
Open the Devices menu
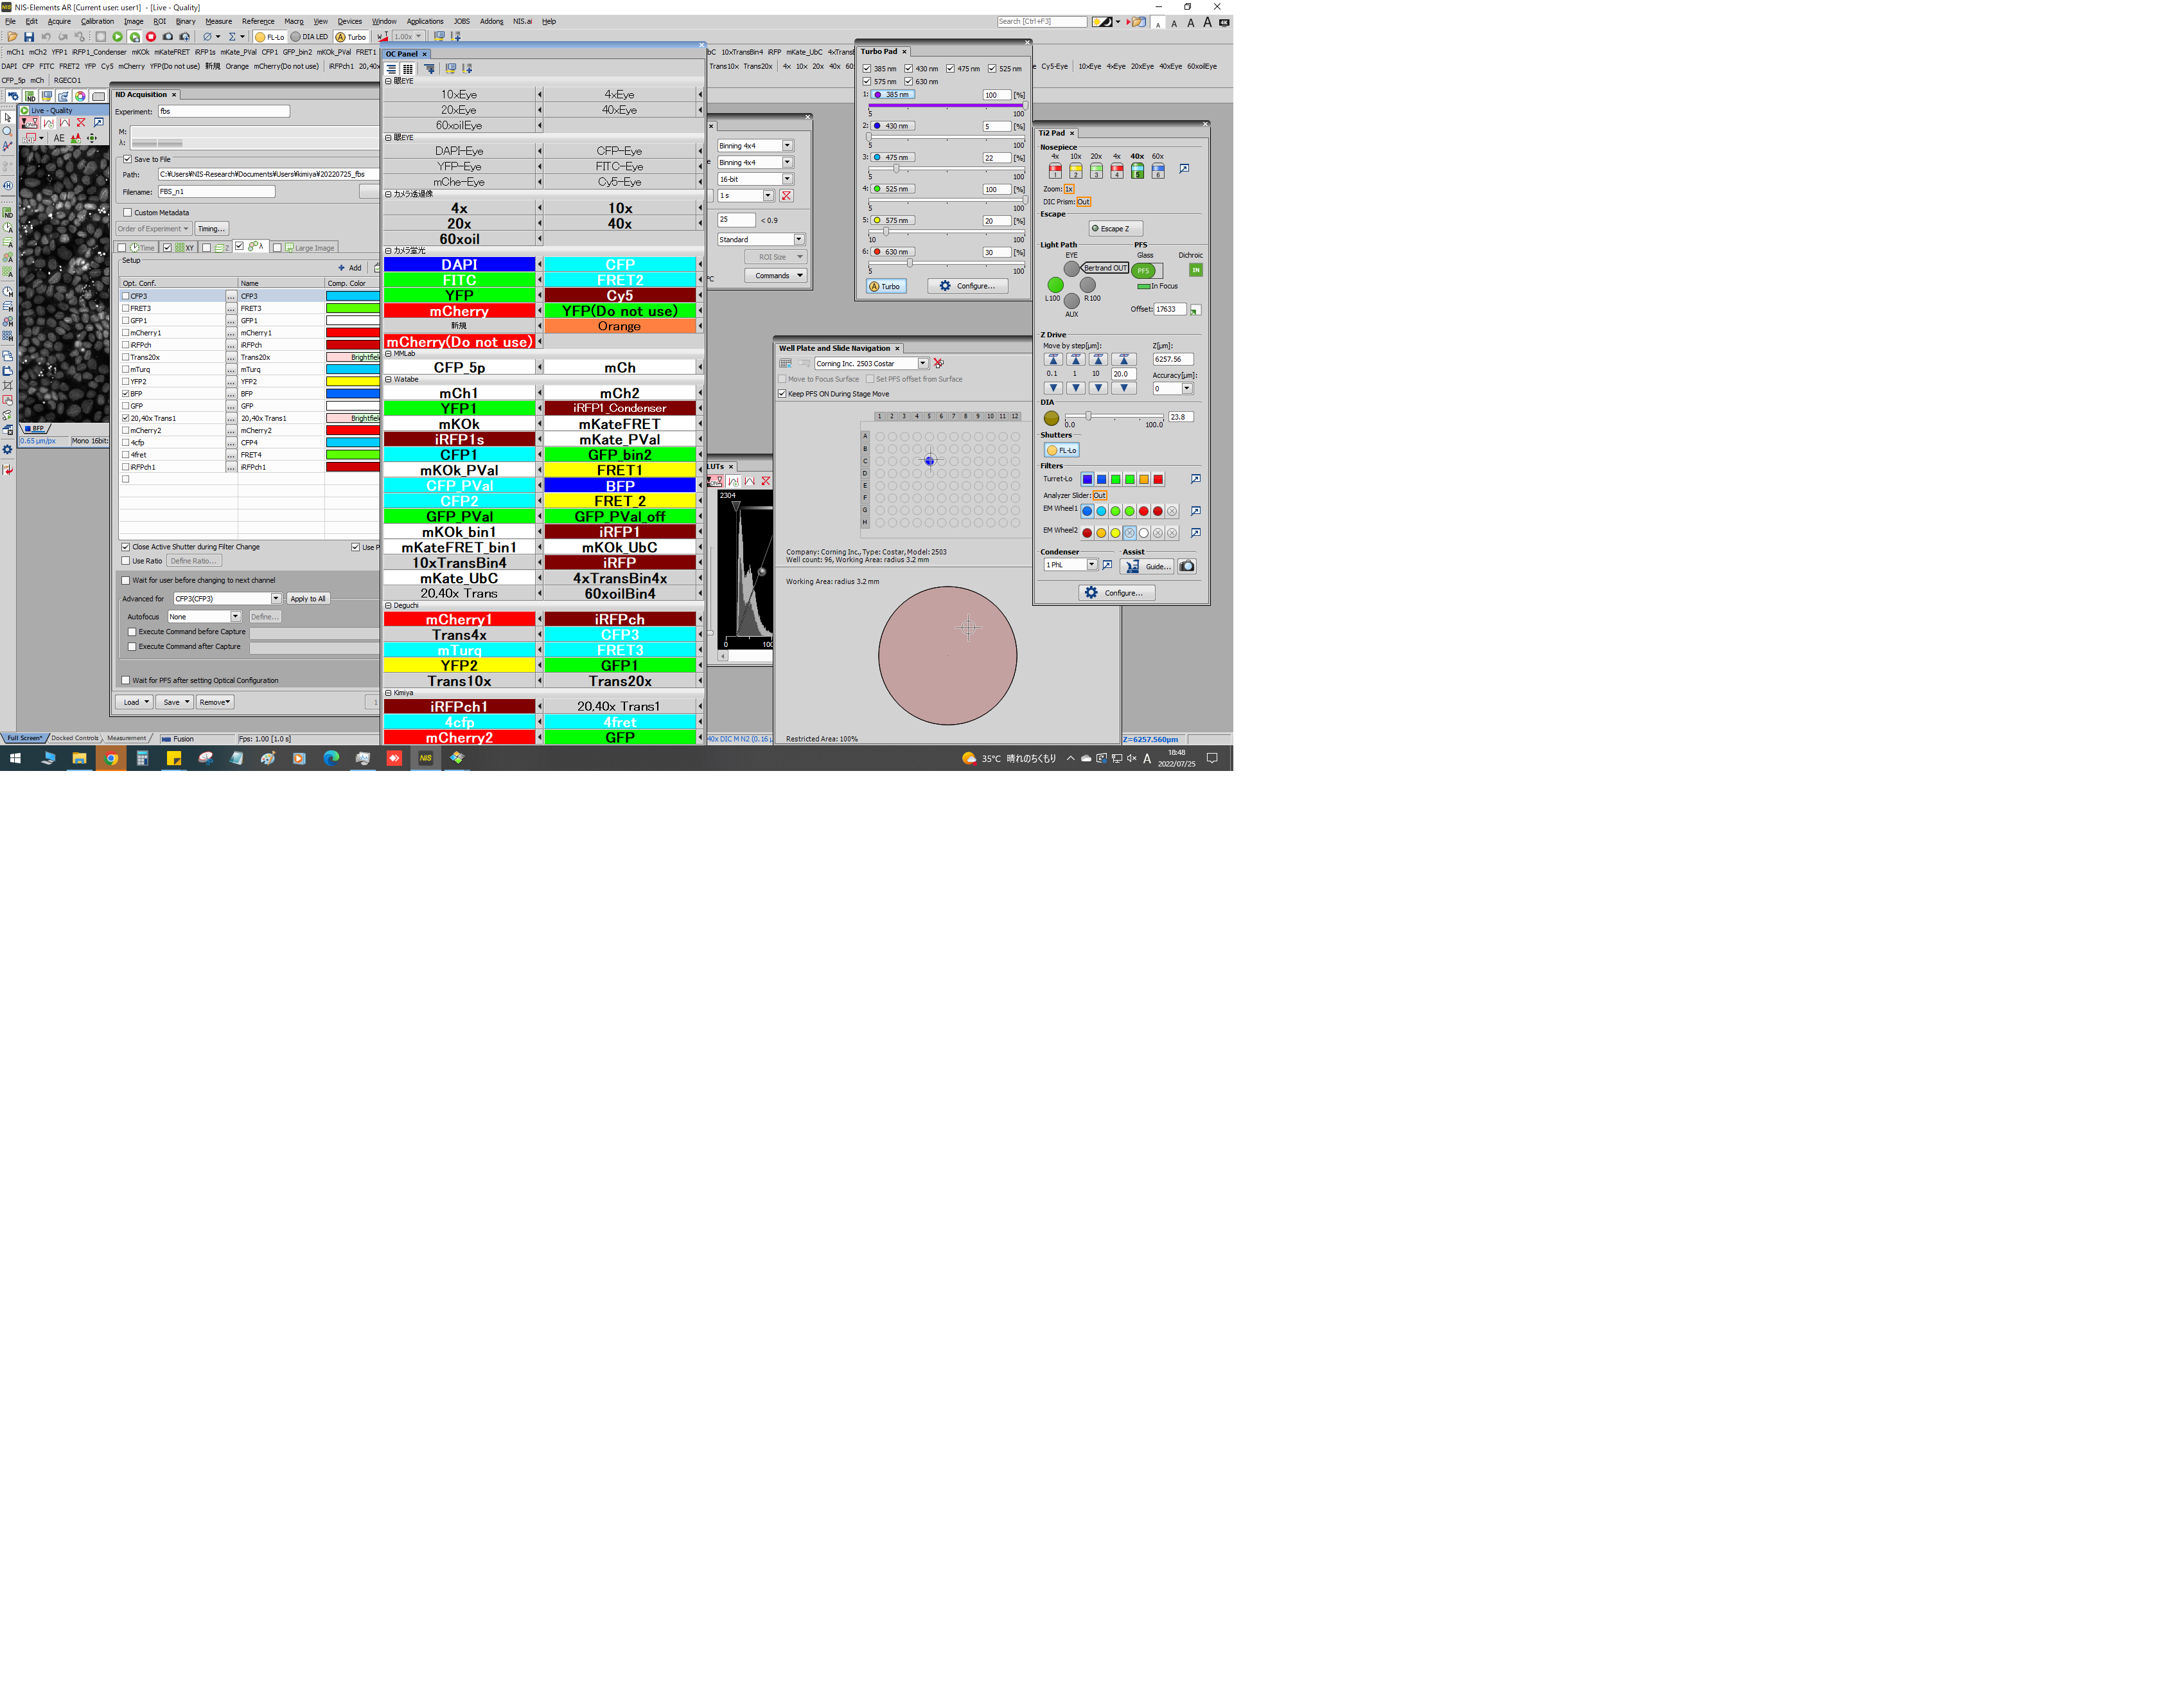tap(350, 21)
